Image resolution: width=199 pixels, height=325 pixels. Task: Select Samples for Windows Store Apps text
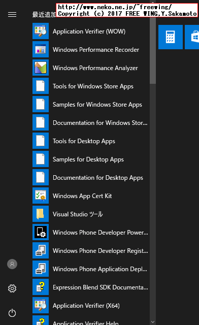(97, 105)
